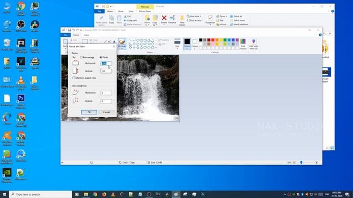
Task: Pick the red colour swatch in palette
Action: tap(213, 40)
